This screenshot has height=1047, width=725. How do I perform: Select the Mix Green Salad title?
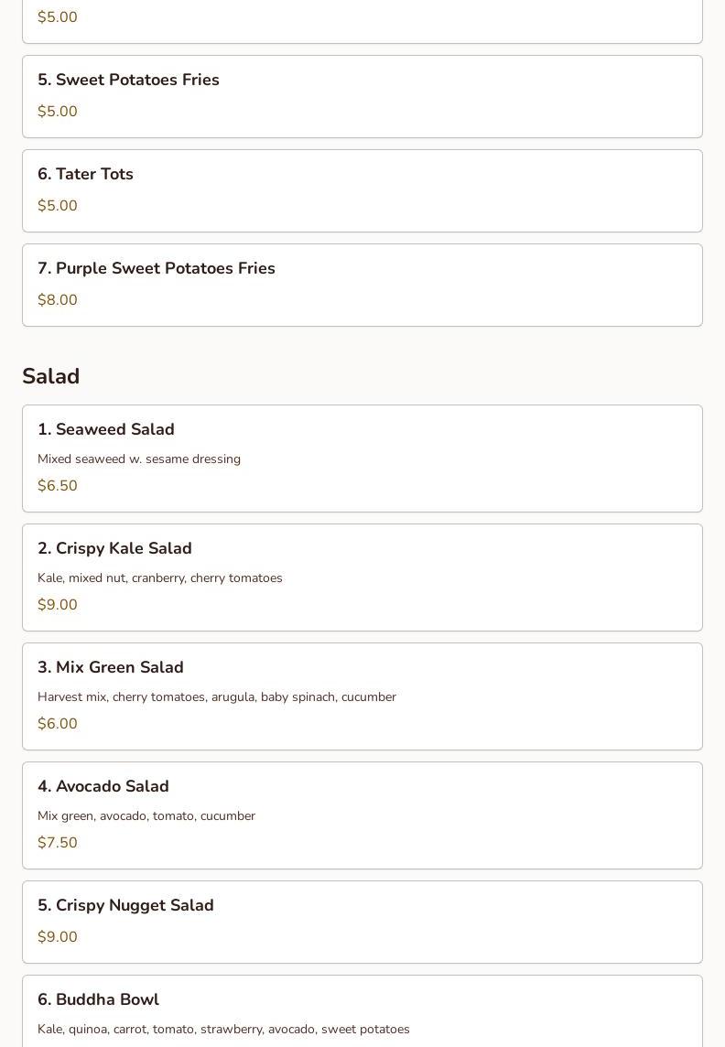click(111, 667)
